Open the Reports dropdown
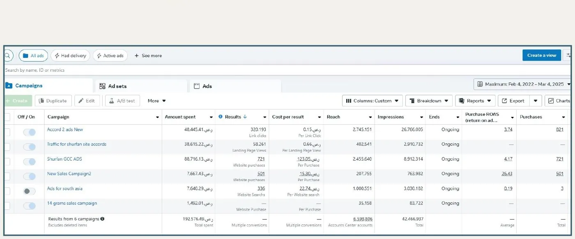This screenshot has width=575, height=239. coord(475,101)
